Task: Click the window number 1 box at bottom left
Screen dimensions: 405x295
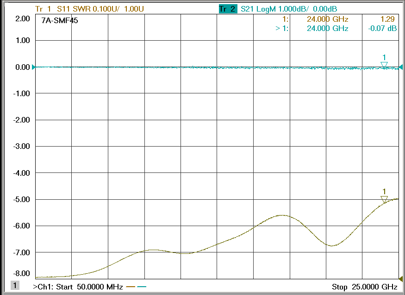Action: click(x=15, y=285)
